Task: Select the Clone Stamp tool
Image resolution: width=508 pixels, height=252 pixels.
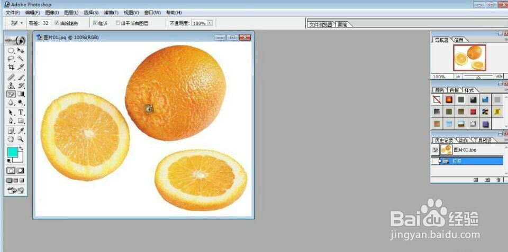Action: click(11, 86)
